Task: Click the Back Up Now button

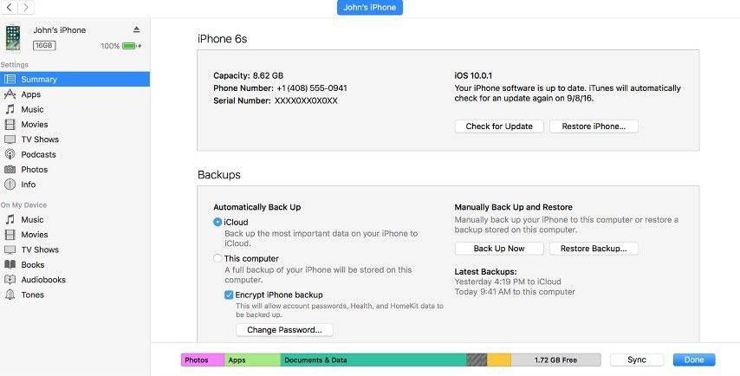Action: click(499, 249)
